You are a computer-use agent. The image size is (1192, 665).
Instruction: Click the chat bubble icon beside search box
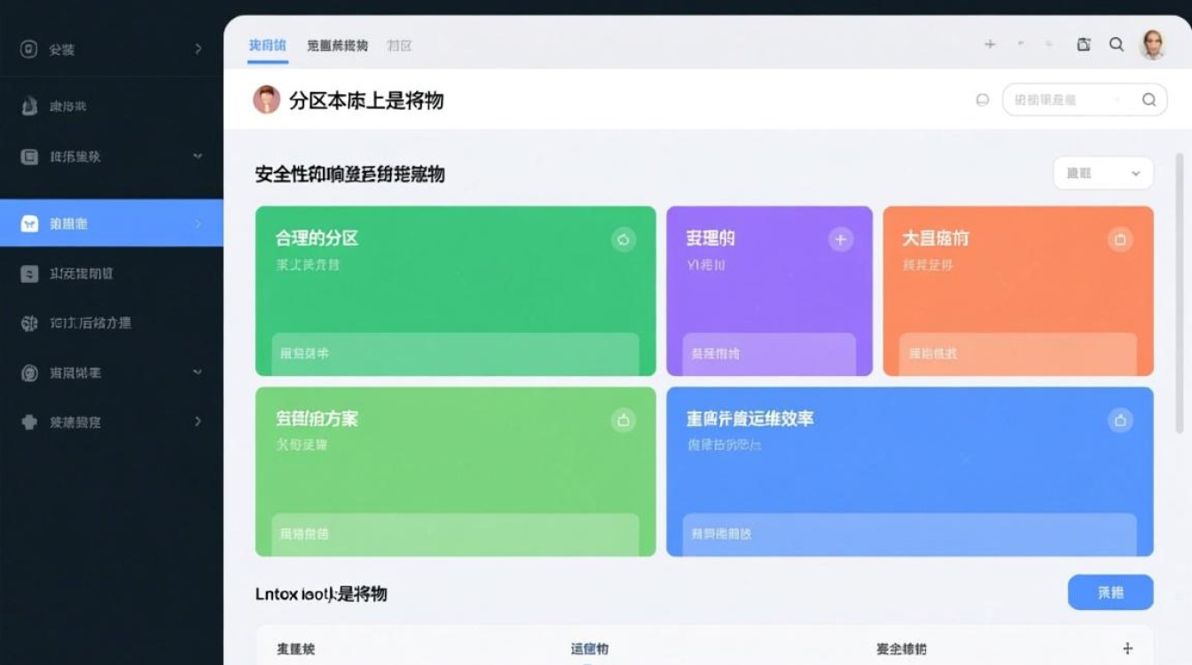point(982,100)
